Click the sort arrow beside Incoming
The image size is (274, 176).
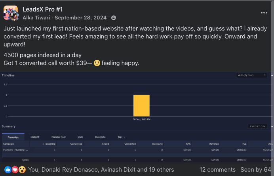(43, 143)
